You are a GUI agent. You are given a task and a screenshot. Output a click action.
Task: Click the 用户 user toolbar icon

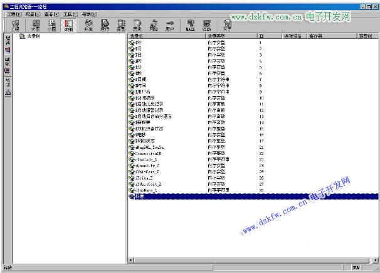pos(169,24)
